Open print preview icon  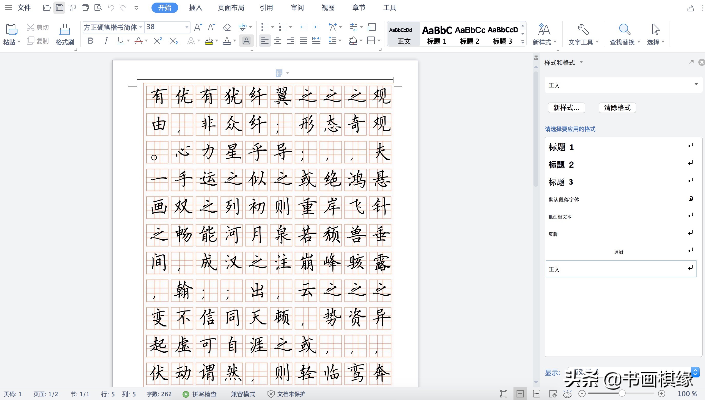click(x=98, y=8)
